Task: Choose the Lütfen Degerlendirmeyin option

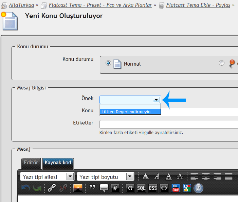Action: click(x=130, y=112)
